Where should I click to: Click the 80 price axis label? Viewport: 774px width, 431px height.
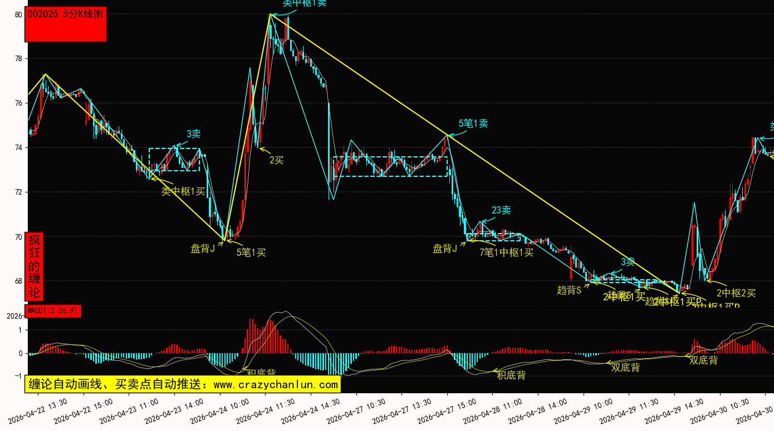tap(18, 15)
